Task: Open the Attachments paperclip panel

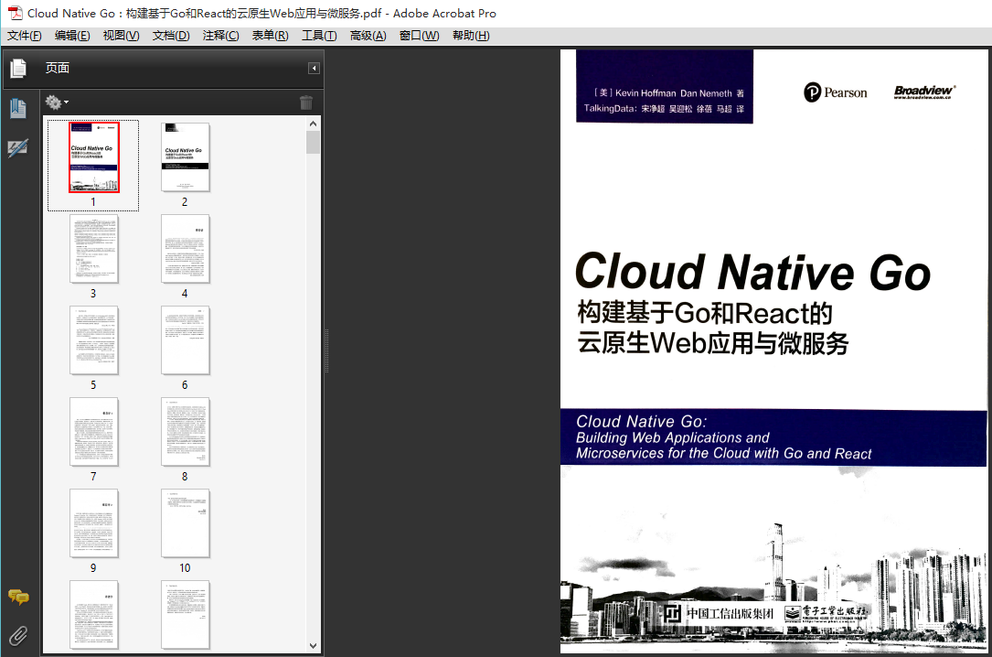Action: tap(18, 635)
